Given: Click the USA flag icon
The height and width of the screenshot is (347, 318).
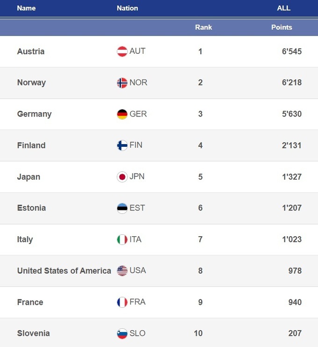Looking at the screenshot, I should [x=122, y=271].
